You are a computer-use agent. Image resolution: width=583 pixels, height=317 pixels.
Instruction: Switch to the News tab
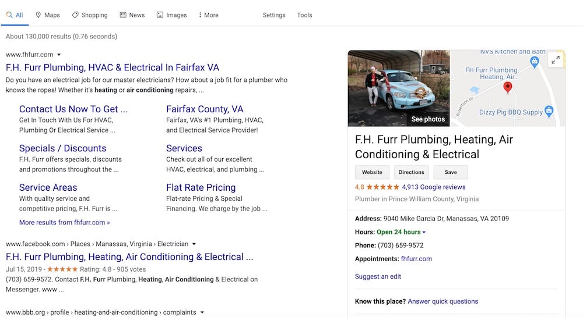tap(132, 15)
